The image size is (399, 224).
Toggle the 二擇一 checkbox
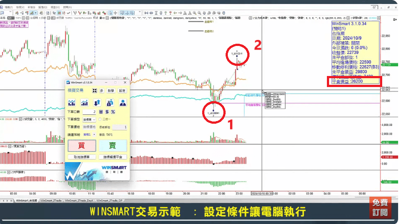tap(100, 119)
